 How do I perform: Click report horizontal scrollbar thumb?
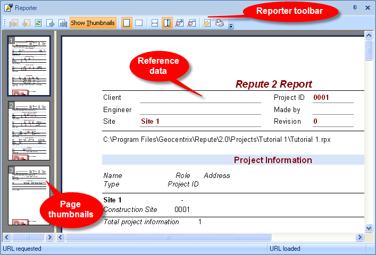tap(168, 237)
